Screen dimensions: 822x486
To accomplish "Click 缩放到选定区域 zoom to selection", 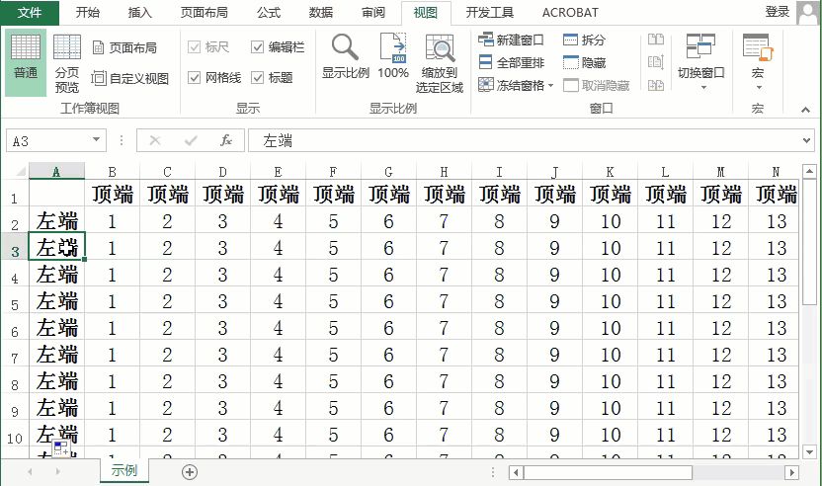I will (440, 63).
